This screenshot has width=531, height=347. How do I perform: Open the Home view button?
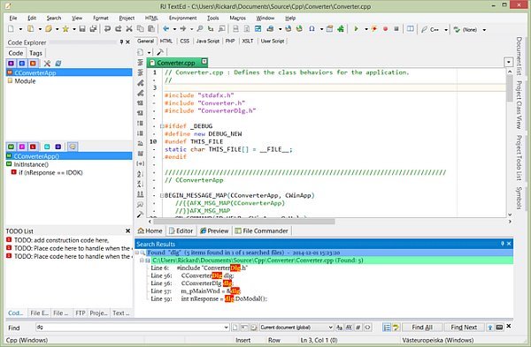150,230
